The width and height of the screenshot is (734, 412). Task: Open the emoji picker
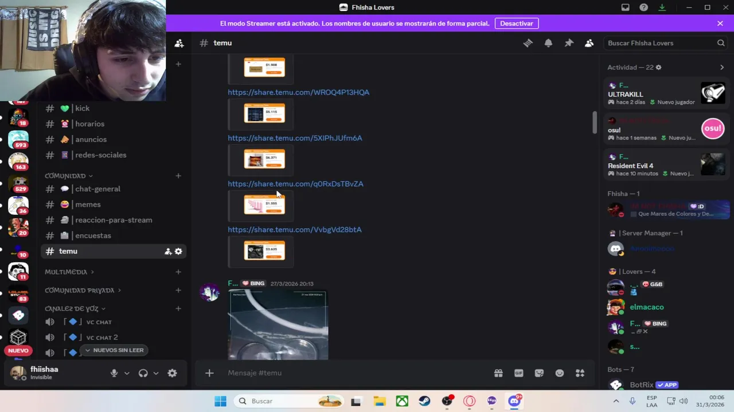coord(560,373)
